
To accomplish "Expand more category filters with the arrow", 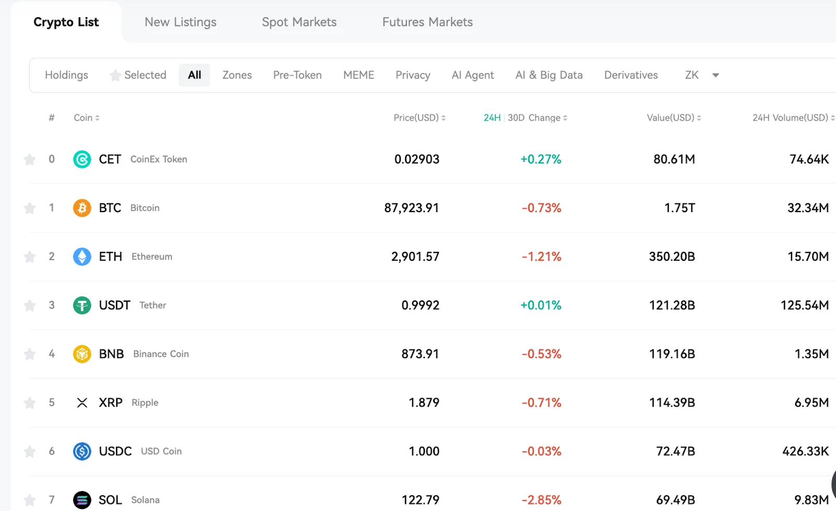I will 716,75.
